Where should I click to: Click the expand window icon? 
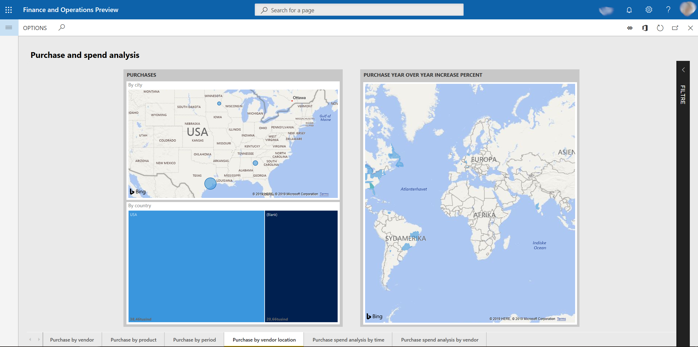(675, 28)
